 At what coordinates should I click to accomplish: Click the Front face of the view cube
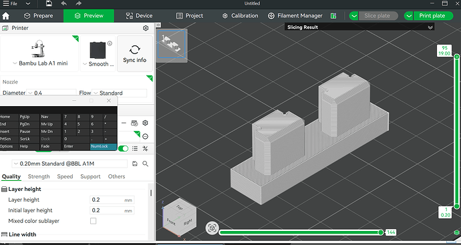click(x=171, y=222)
